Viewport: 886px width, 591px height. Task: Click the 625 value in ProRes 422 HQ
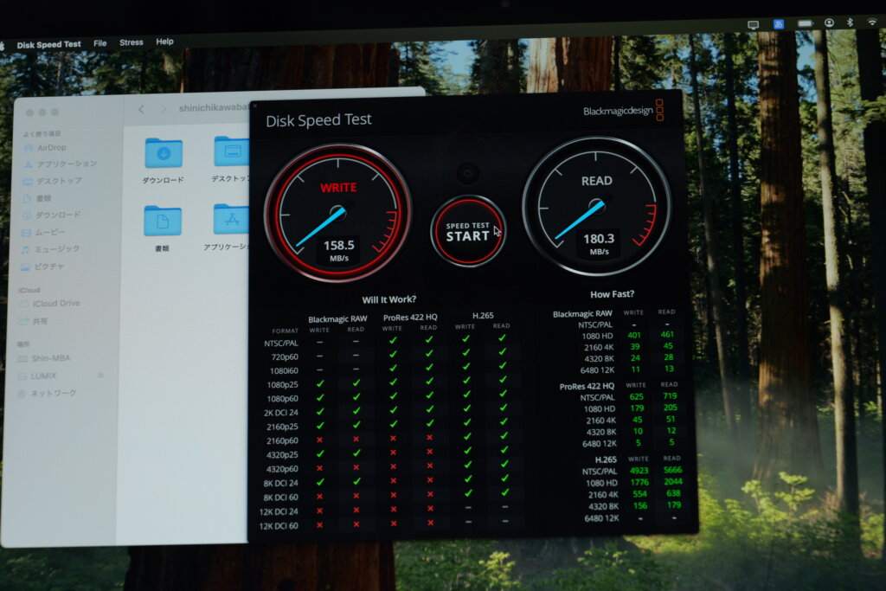(x=636, y=396)
